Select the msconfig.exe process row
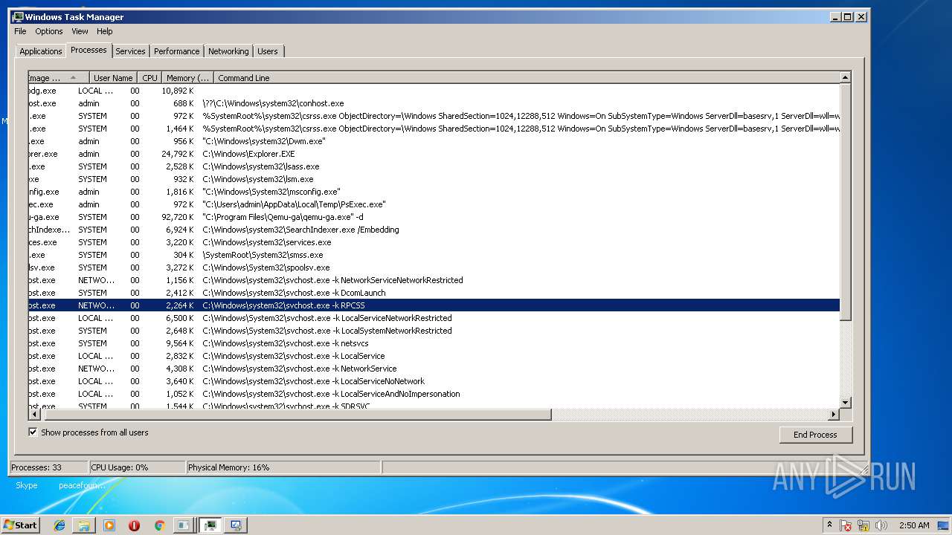The width and height of the screenshot is (952, 535). pos(434,192)
